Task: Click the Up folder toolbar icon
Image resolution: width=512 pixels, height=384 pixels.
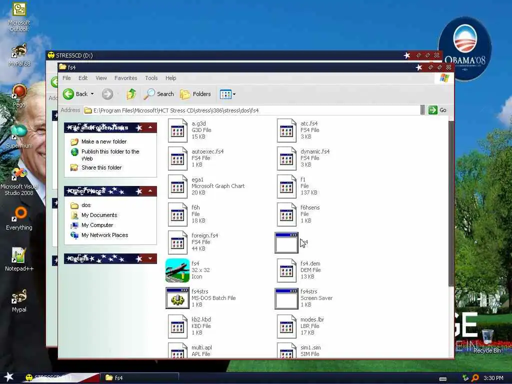Action: pyautogui.click(x=131, y=94)
